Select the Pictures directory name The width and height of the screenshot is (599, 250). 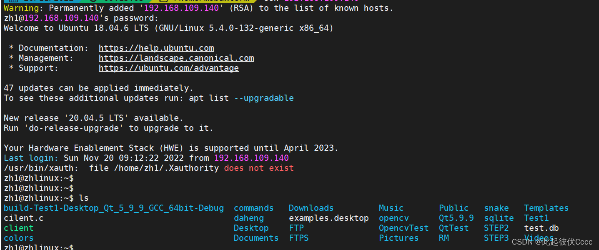point(399,238)
